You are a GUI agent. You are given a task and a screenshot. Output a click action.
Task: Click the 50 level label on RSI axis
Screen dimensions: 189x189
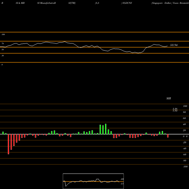click(x=3, y=50)
